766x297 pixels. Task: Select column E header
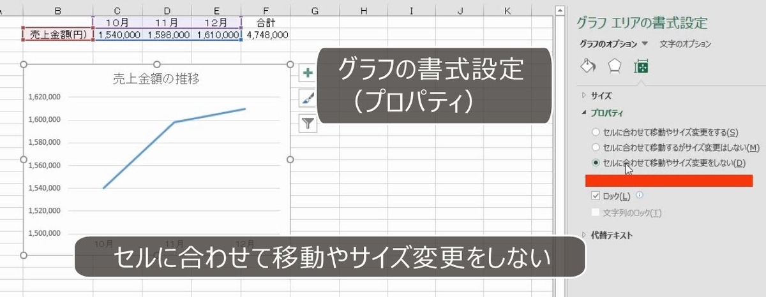click(216, 11)
